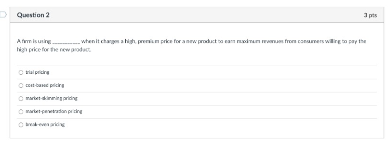Image resolution: width=389 pixels, height=146 pixels.
Task: Click the 'market-skimming pricing' answer label text
Action: point(51,98)
